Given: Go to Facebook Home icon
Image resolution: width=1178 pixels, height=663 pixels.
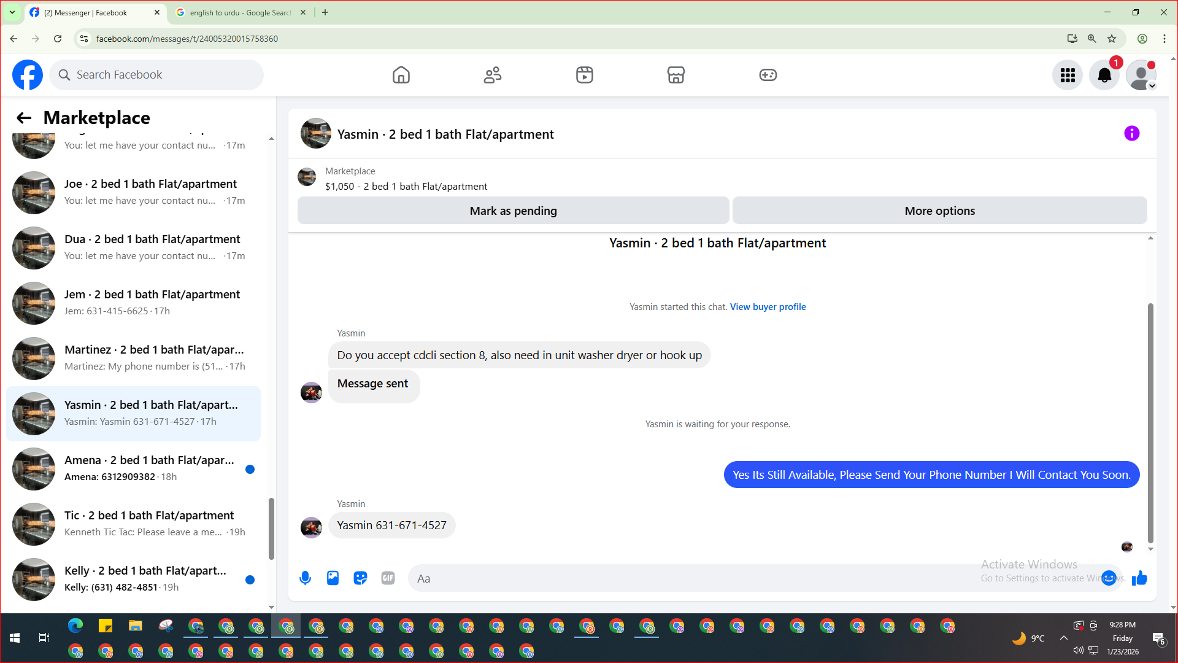Looking at the screenshot, I should 401,75.
